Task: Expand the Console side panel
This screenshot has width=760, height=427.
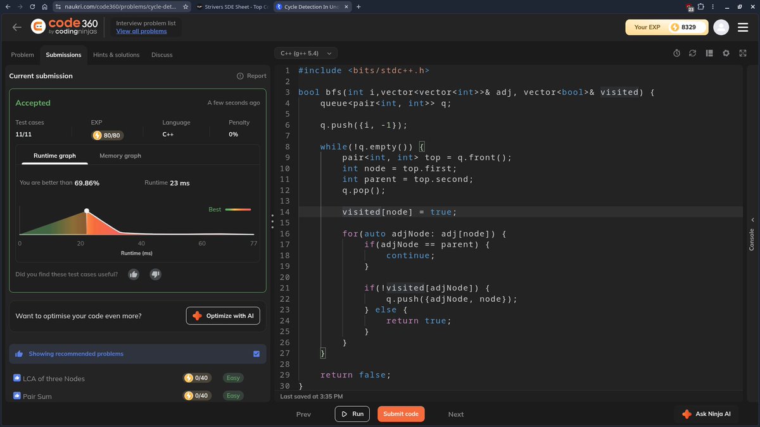Action: (x=752, y=234)
